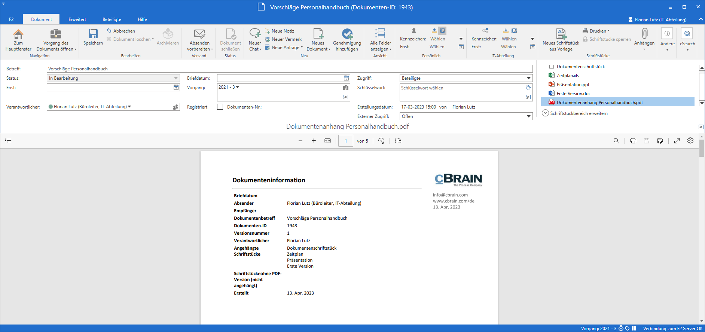Rotate the PDF page in viewer toolbar

[x=381, y=141]
